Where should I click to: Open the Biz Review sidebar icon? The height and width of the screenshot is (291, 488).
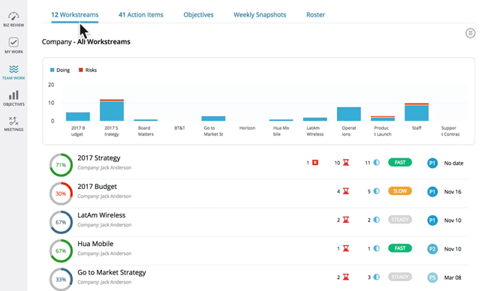pos(14,19)
